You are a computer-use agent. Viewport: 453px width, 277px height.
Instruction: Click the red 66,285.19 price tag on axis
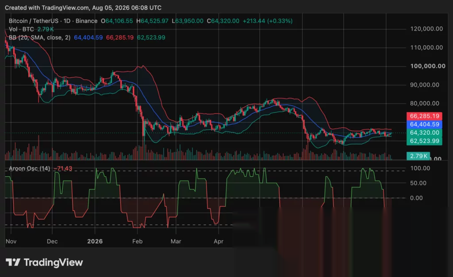[424, 116]
